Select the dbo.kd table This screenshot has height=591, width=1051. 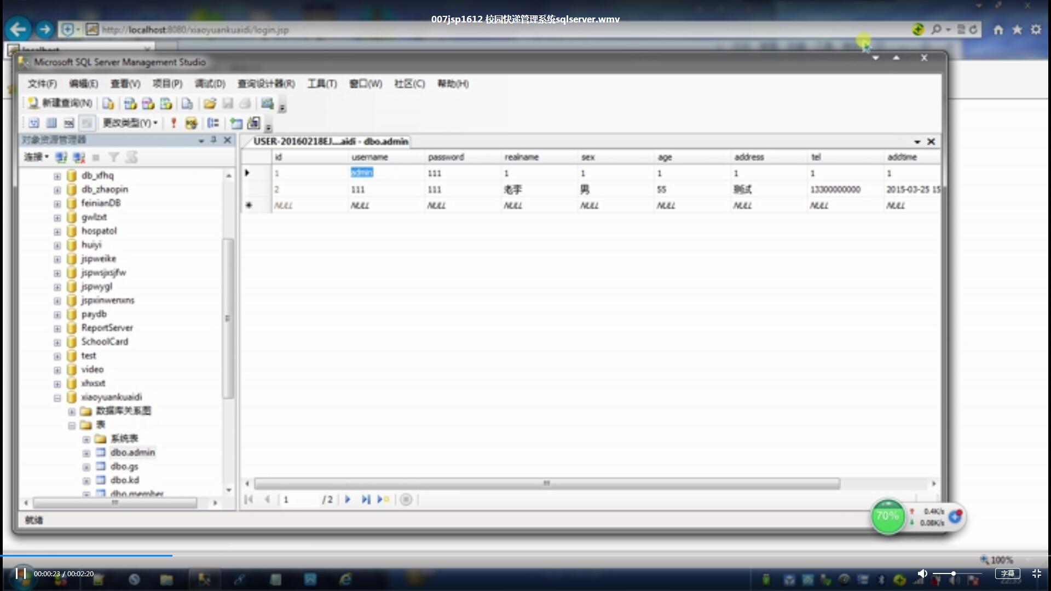point(124,480)
